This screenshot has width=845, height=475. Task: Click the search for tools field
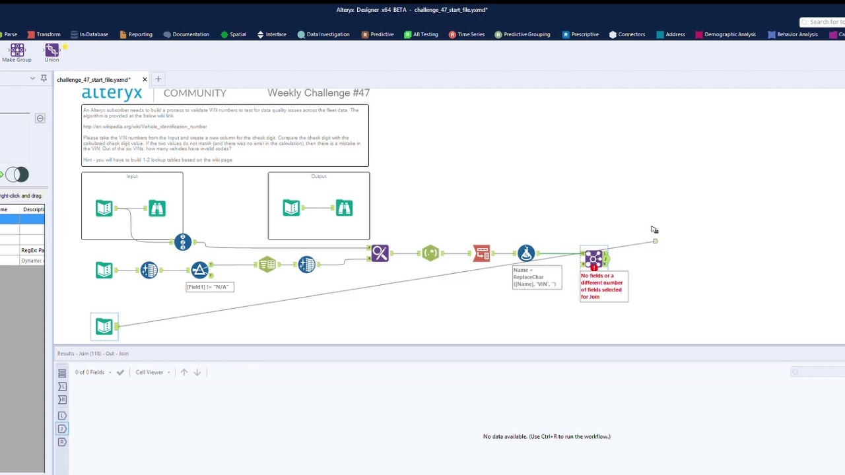(x=823, y=22)
